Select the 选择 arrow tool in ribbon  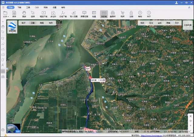[33, 14]
